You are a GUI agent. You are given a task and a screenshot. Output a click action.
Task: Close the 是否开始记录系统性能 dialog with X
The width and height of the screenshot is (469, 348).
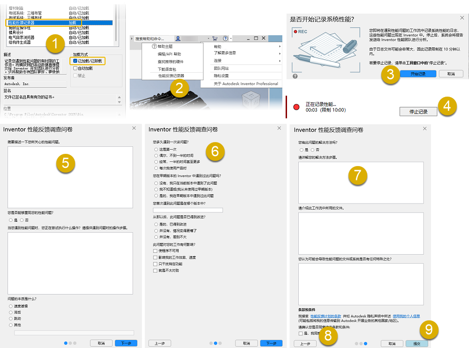click(462, 18)
